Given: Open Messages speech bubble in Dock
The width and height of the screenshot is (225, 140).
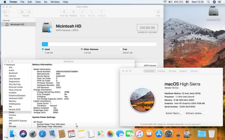Looking at the screenshot, I should 120,134.
